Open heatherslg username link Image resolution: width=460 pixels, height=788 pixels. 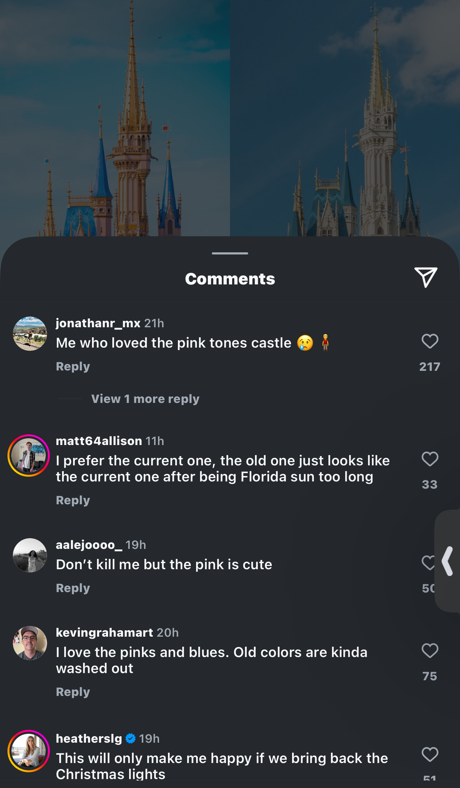pyautogui.click(x=89, y=738)
